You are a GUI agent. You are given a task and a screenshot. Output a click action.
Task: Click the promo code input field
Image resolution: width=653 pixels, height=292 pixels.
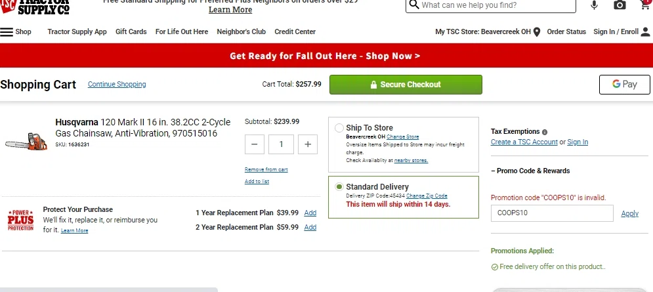tap(552, 213)
